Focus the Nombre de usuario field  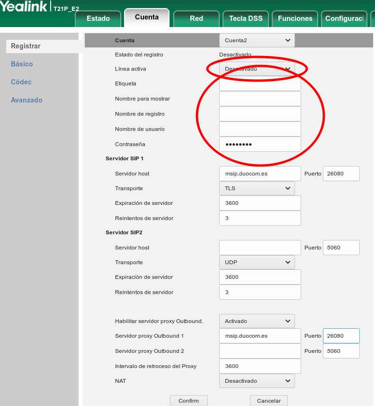[260, 129]
